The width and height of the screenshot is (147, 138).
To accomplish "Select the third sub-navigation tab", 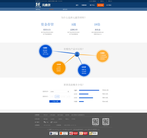I will pyautogui.click(x=65, y=9).
